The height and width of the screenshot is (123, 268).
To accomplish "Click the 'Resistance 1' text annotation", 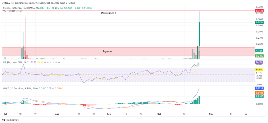I will click(x=109, y=13).
